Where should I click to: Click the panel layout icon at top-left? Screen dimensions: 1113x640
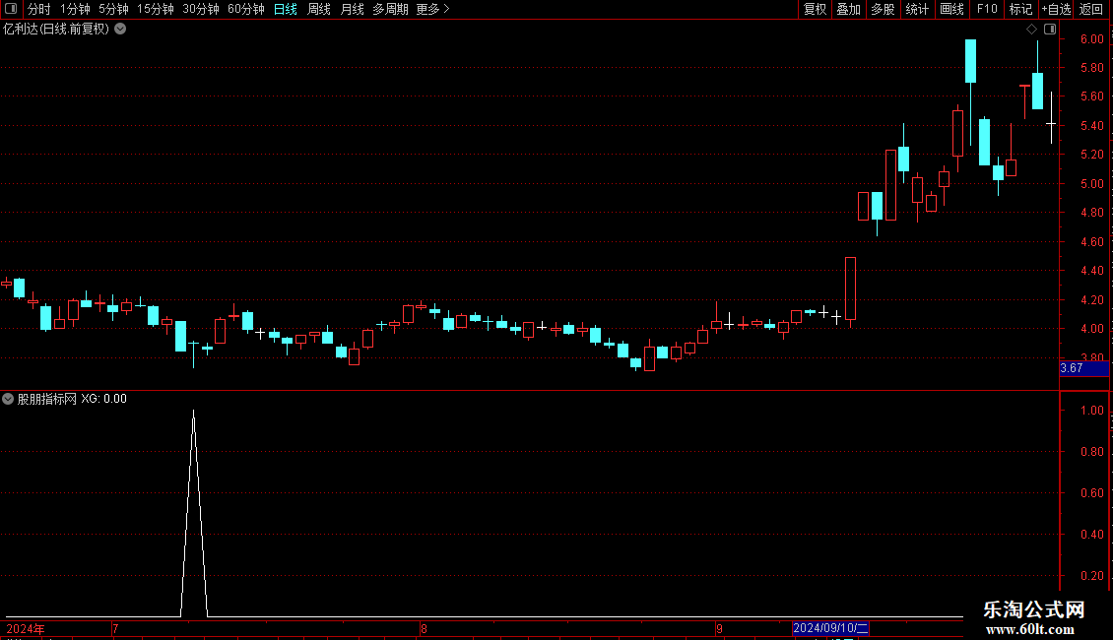(x=11, y=9)
